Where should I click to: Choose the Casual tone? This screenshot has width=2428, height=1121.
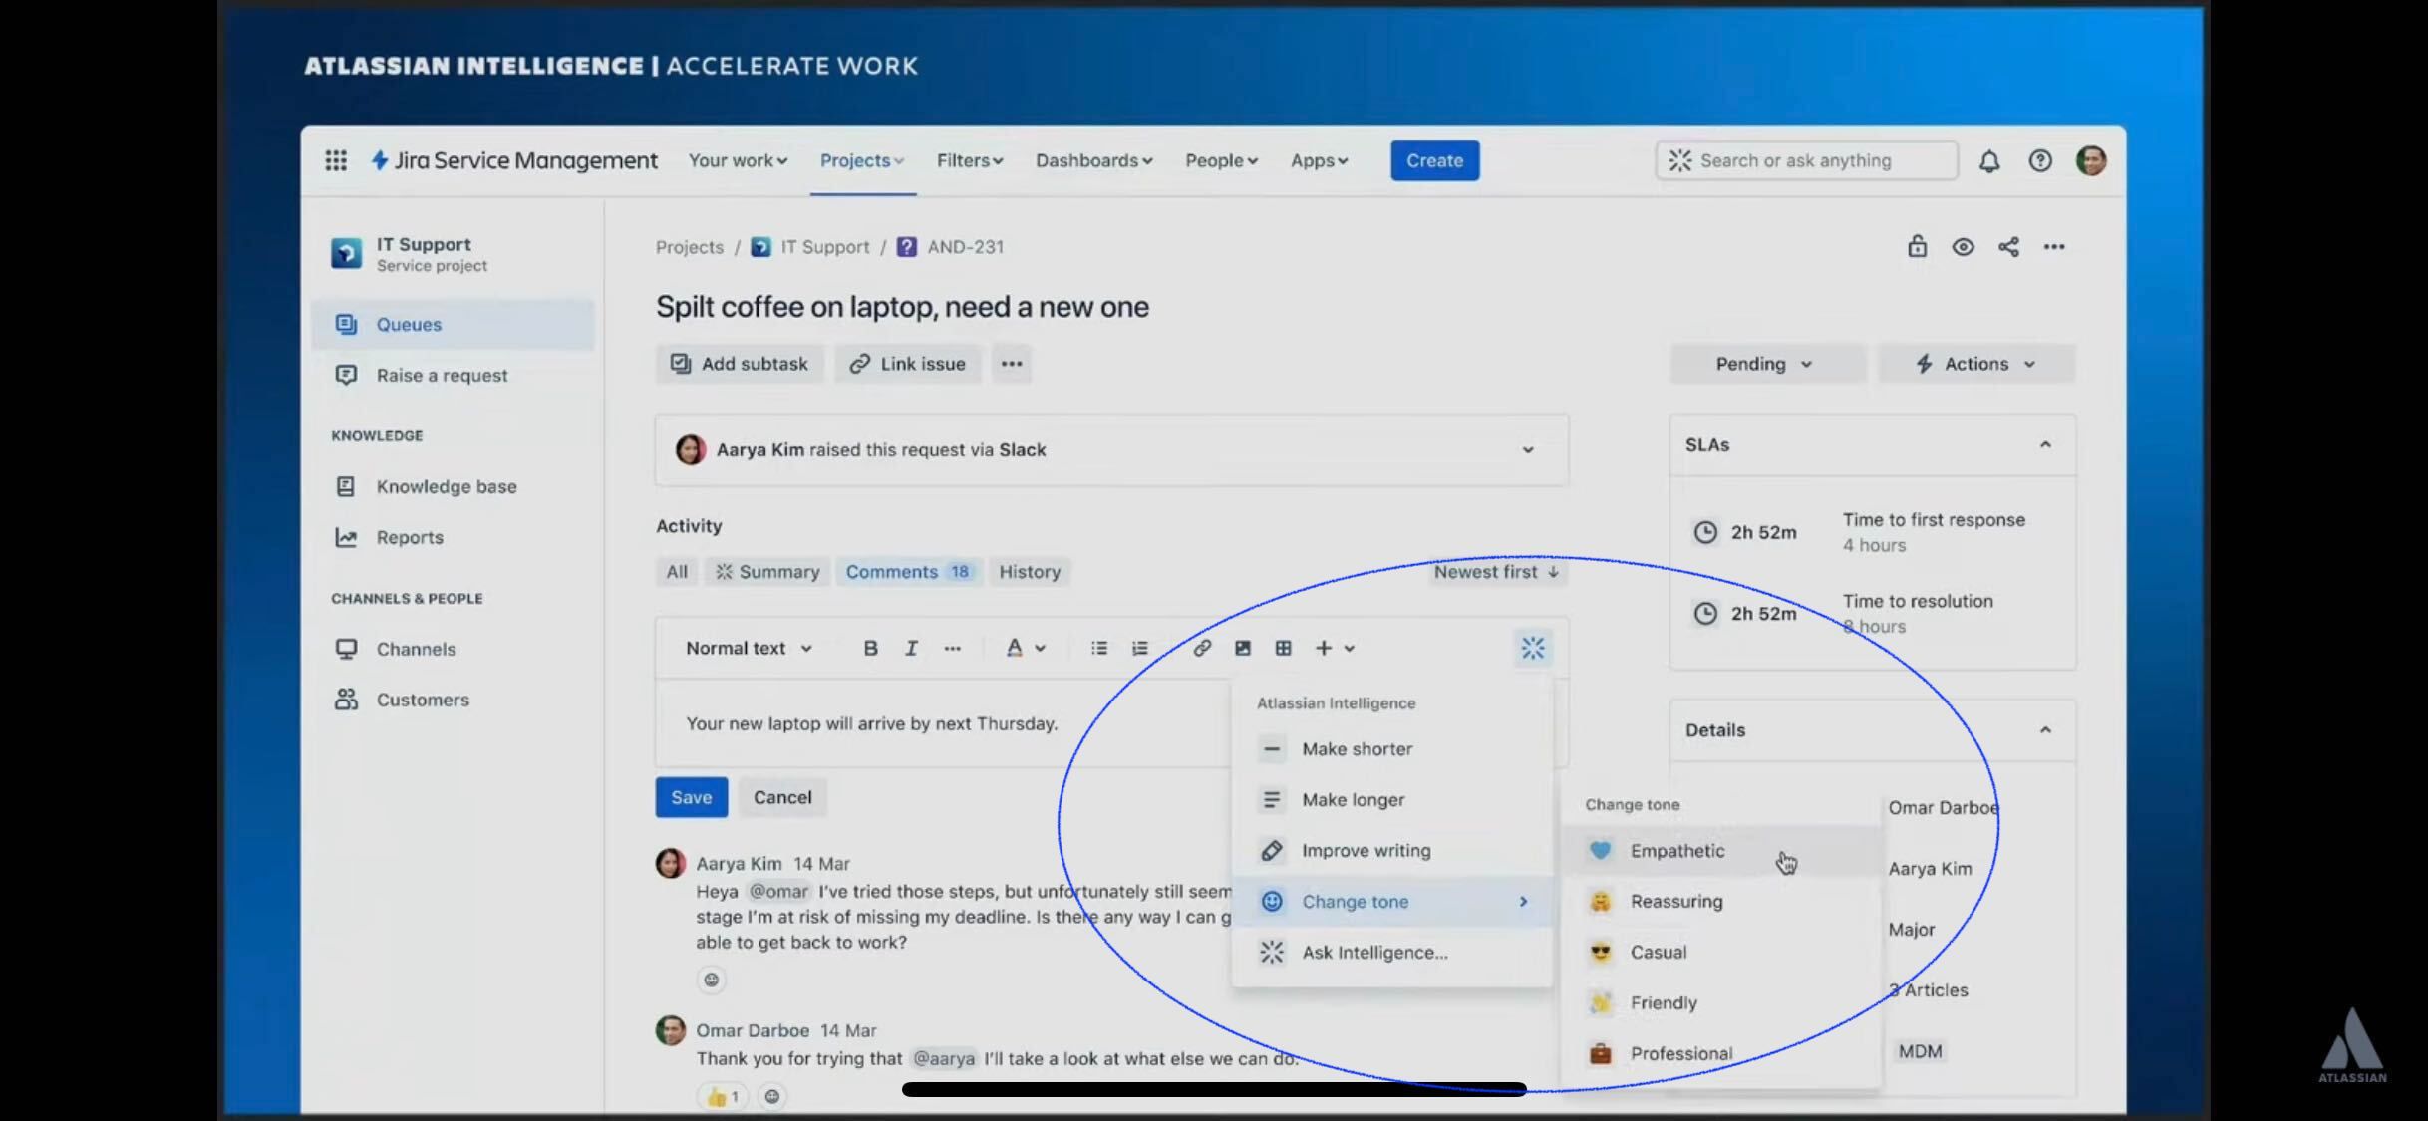click(x=1721, y=953)
